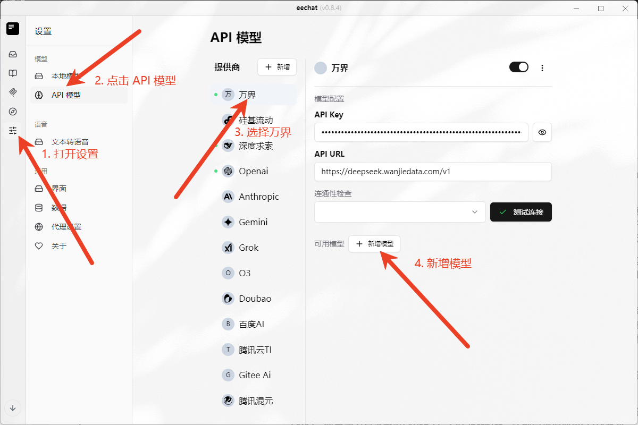Click the 新增 provider button

pos(277,67)
